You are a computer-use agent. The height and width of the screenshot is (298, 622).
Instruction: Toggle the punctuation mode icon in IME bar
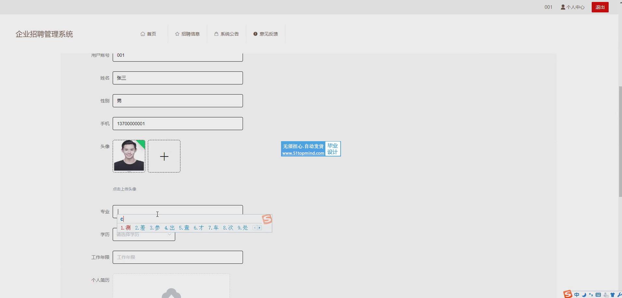[591, 295]
